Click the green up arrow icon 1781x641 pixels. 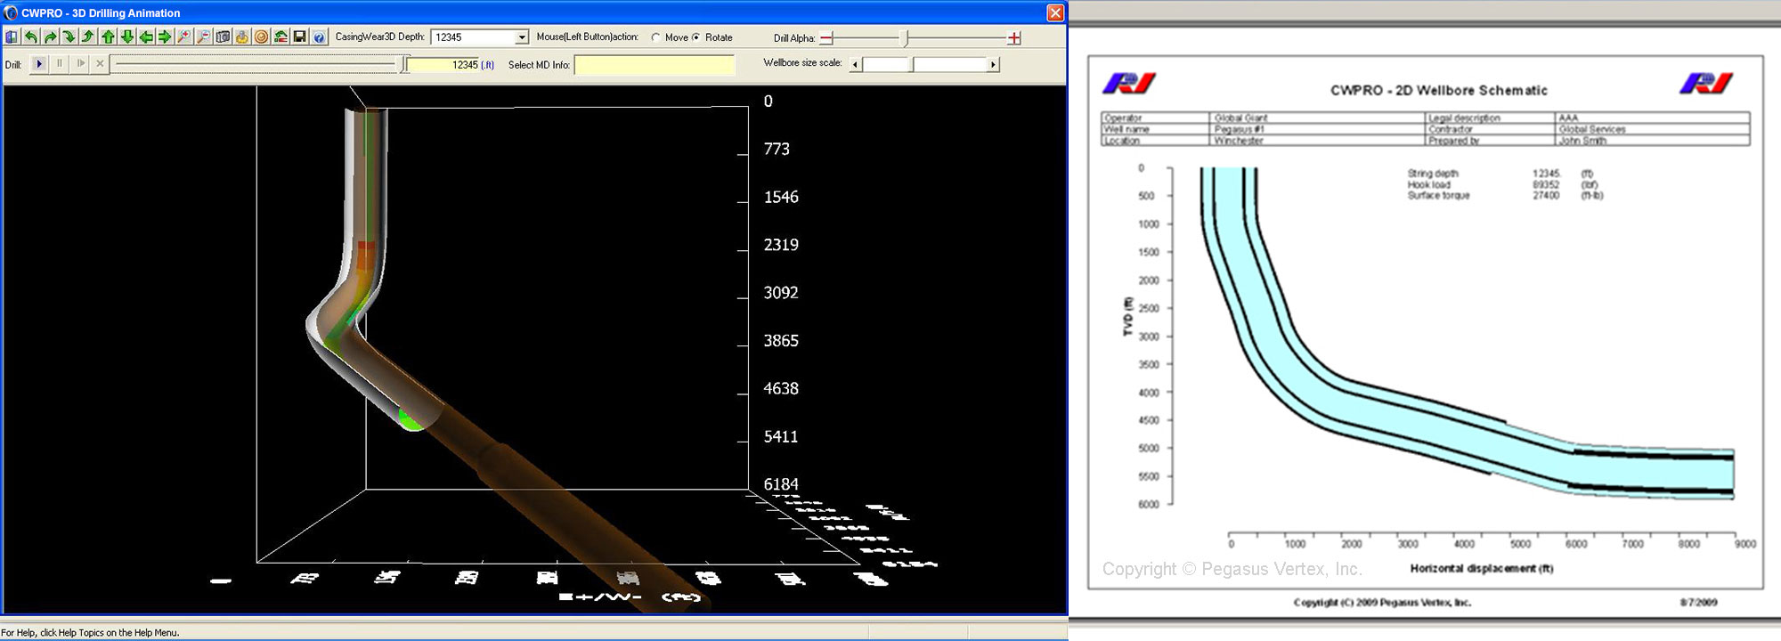tap(108, 37)
